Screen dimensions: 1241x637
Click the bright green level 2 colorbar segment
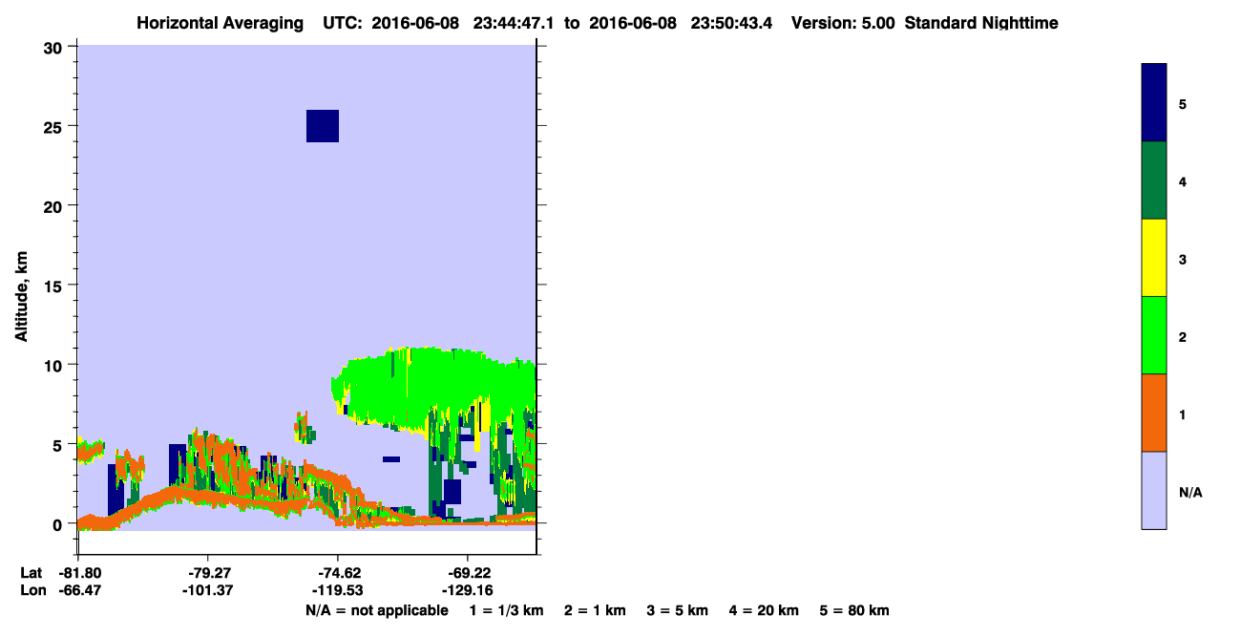click(x=1154, y=335)
